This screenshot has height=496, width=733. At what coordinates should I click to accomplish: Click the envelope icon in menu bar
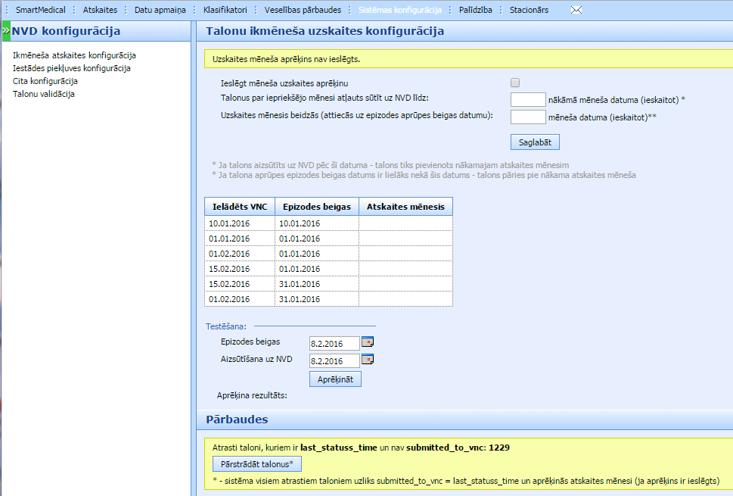coord(576,11)
